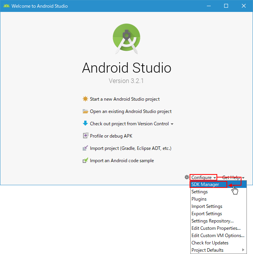Screen dimensions: 253x254
Task: Choose Edit Custom VM Options... entry
Action: pyautogui.click(x=218, y=236)
